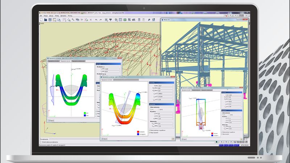Click the funnel filter icon
The width and height of the screenshot is (290, 163).
pos(111,20)
